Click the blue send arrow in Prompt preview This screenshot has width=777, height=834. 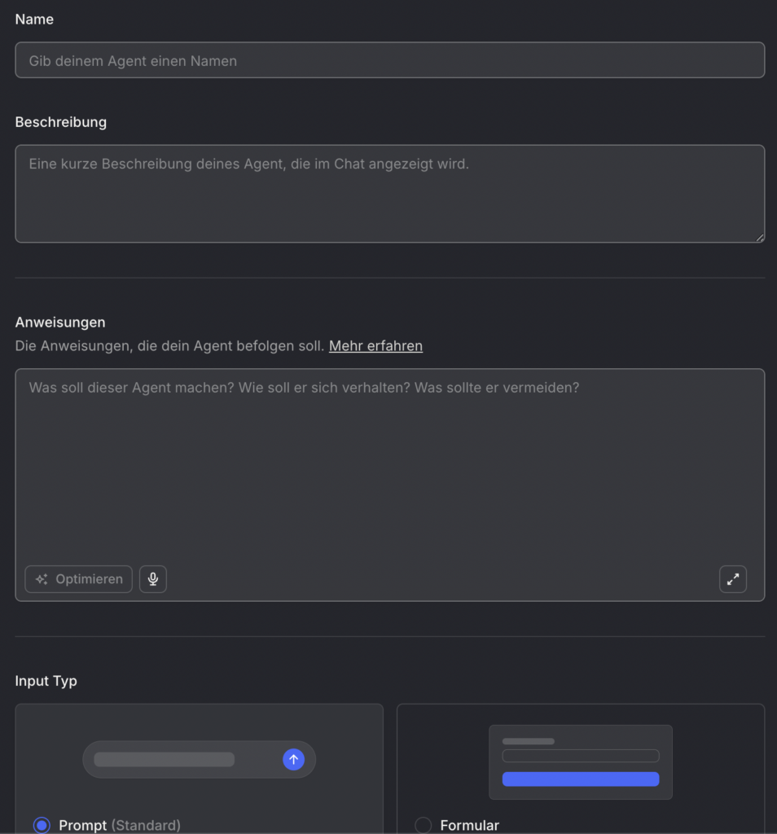click(293, 759)
